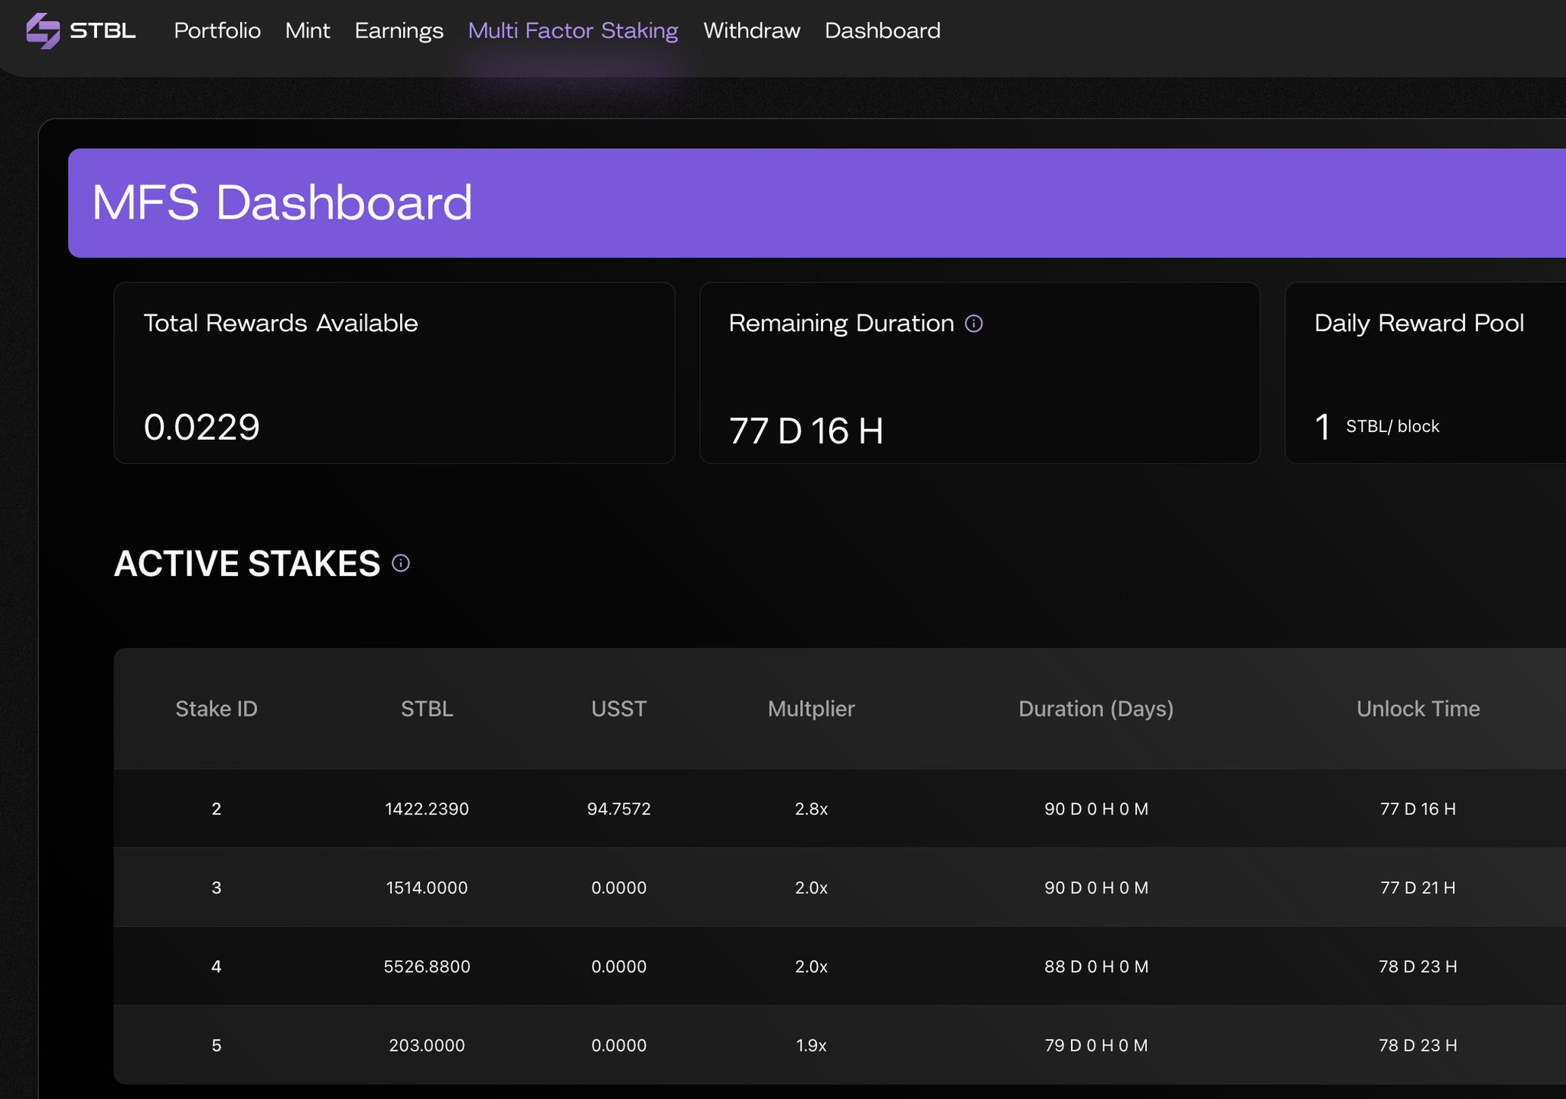Click the Unlock Time column header
Screen dimensions: 1566x1099
click(x=1418, y=709)
